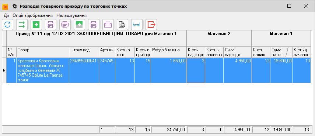The width and height of the screenshot is (315, 136).
Task: Click the Товар column header
Action: coord(43,52)
